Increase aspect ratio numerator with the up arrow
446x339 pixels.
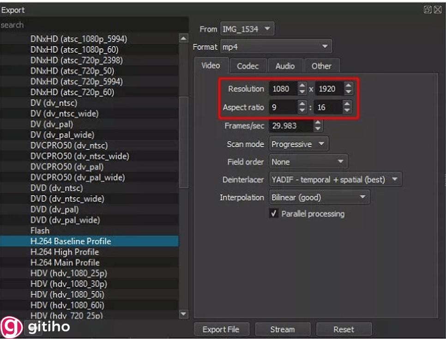point(302,105)
